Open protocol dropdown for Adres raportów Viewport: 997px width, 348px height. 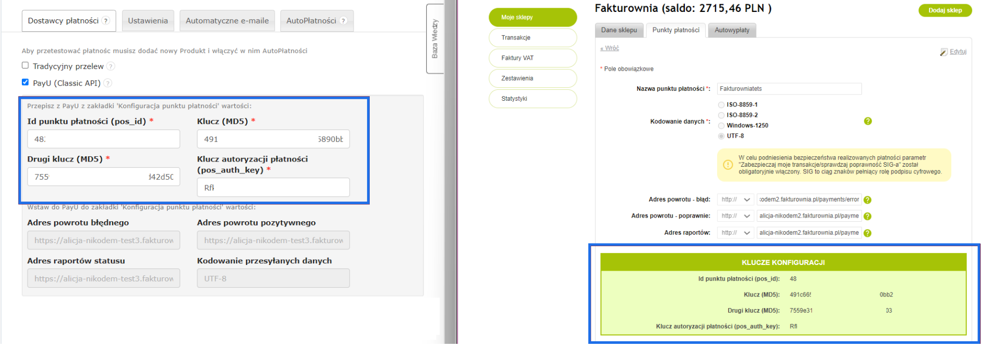click(x=736, y=233)
